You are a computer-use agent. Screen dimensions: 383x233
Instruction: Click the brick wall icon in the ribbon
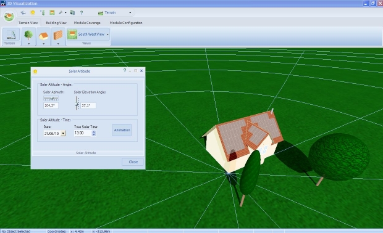click(x=58, y=35)
